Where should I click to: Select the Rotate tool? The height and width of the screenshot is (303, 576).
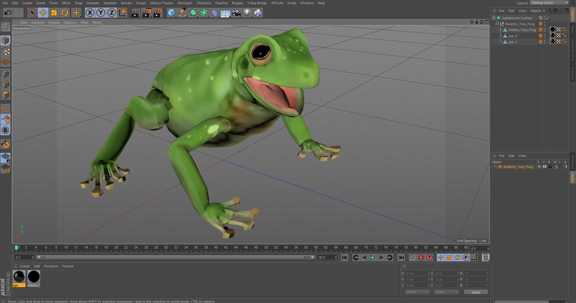(x=65, y=13)
